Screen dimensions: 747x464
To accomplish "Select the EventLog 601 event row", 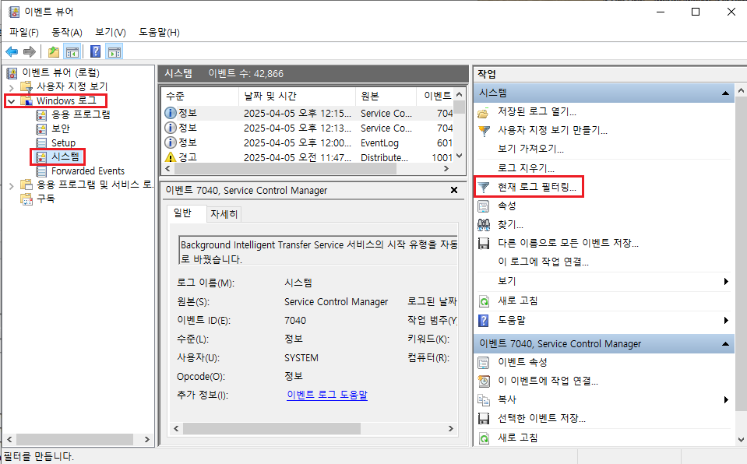I will (x=308, y=143).
